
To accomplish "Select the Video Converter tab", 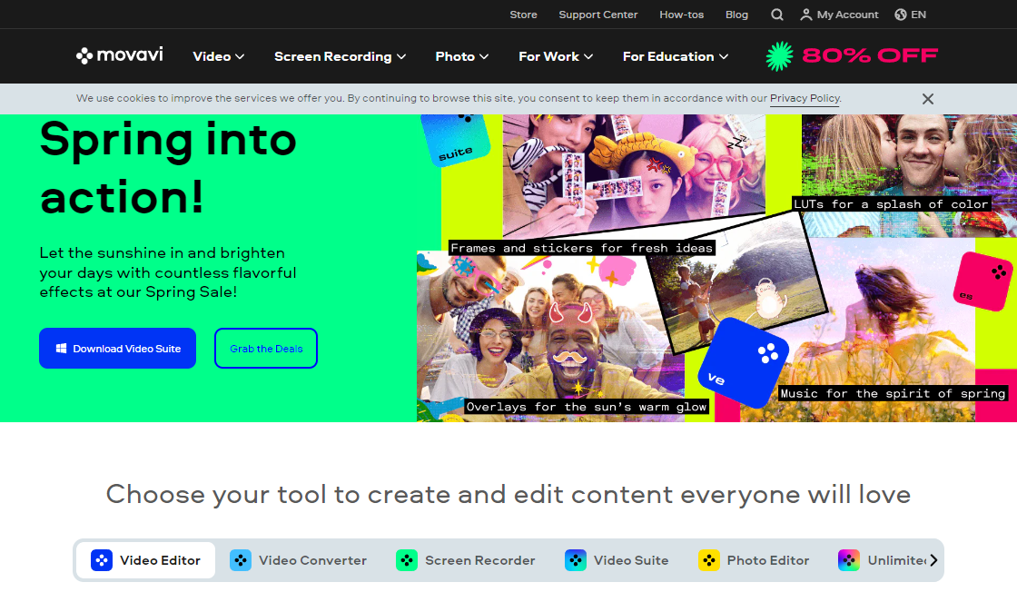I will pos(299,560).
